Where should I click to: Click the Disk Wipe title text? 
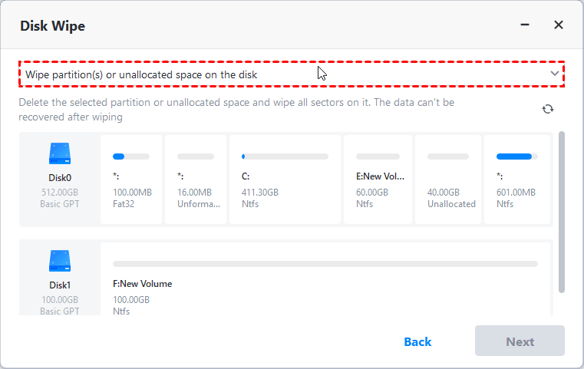click(53, 26)
